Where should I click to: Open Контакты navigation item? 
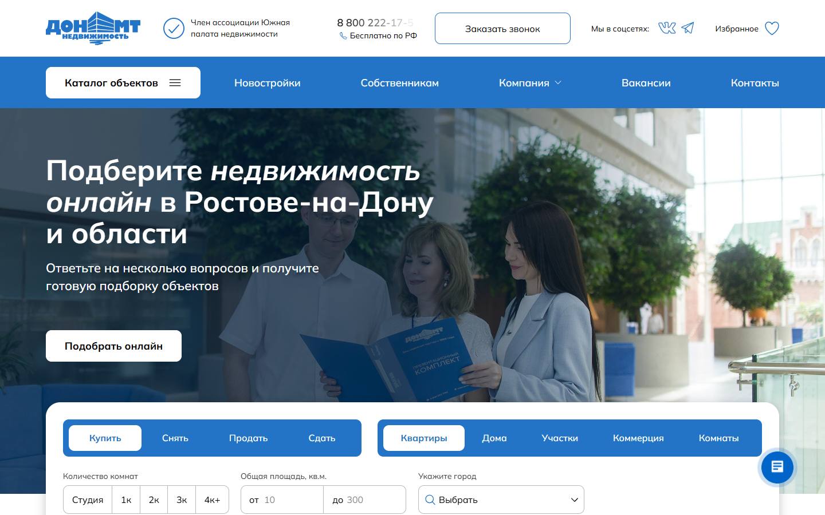point(755,83)
